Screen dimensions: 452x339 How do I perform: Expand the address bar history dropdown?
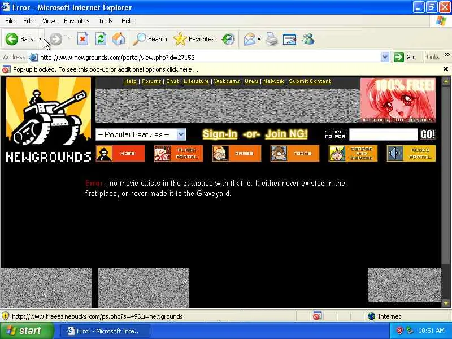tap(385, 57)
